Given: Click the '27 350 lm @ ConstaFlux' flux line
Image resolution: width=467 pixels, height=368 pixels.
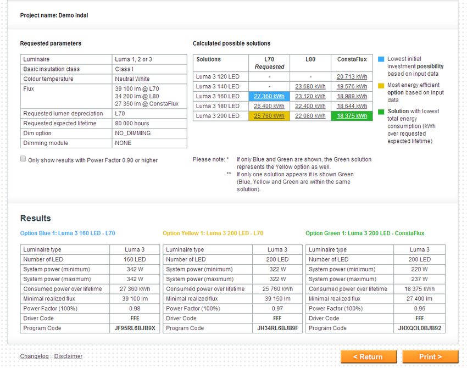Looking at the screenshot, I should coord(147,104).
